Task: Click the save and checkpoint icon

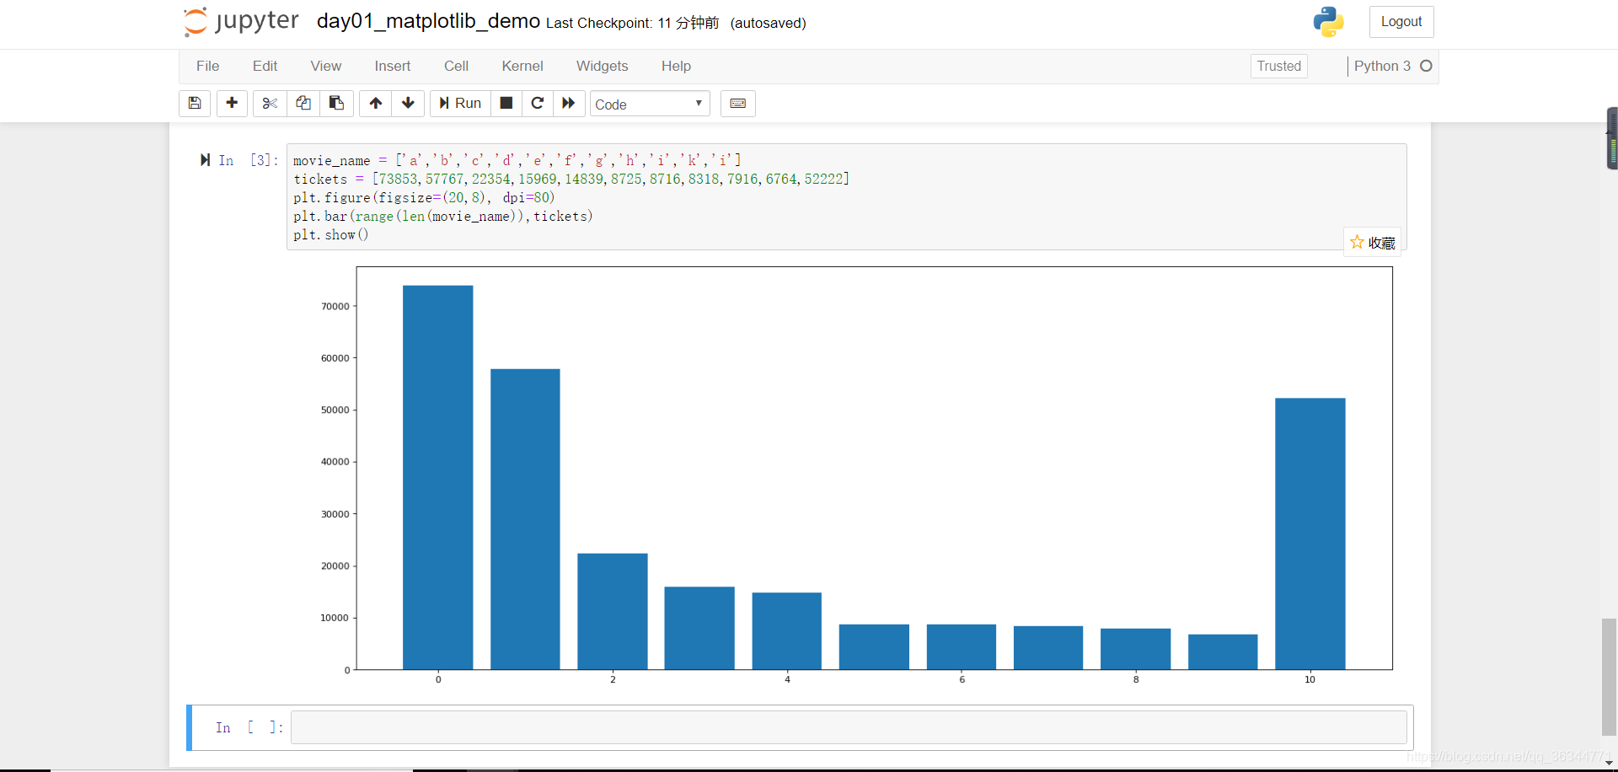Action: point(195,103)
